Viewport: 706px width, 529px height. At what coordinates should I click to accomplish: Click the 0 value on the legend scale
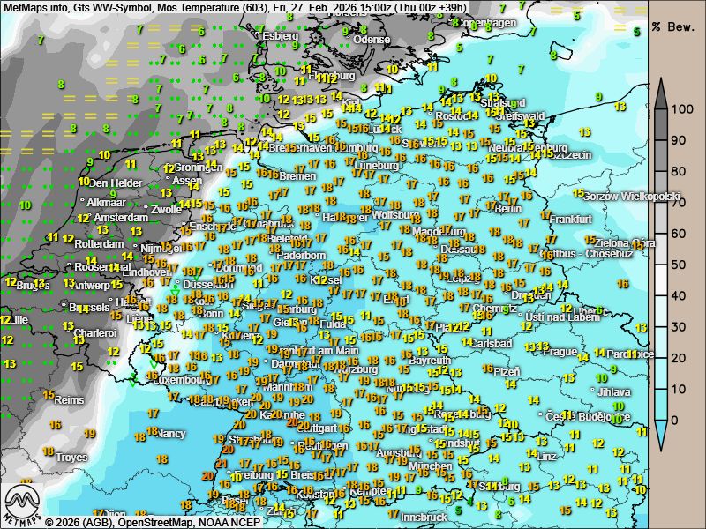(676, 420)
